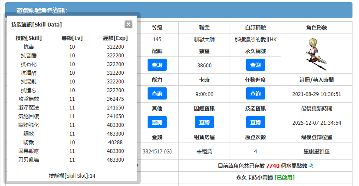Click the 7740 crystal points number

pyautogui.click(x=273, y=166)
